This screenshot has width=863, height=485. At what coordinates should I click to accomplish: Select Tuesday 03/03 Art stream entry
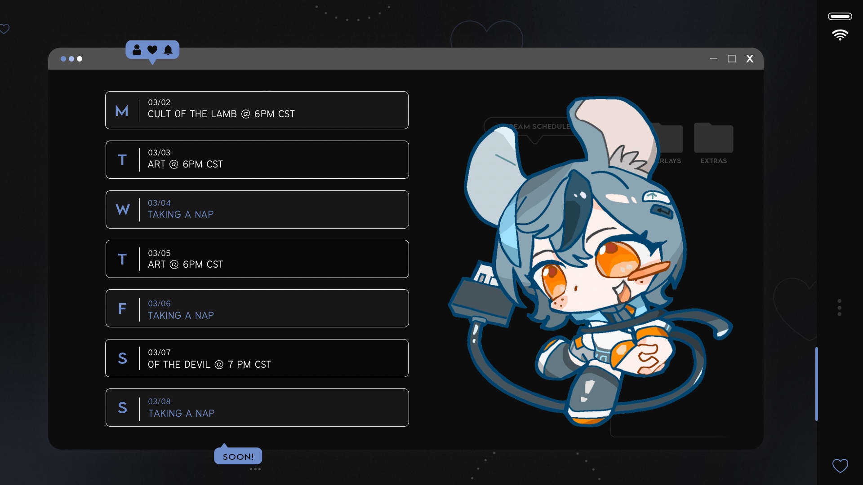pos(257,160)
